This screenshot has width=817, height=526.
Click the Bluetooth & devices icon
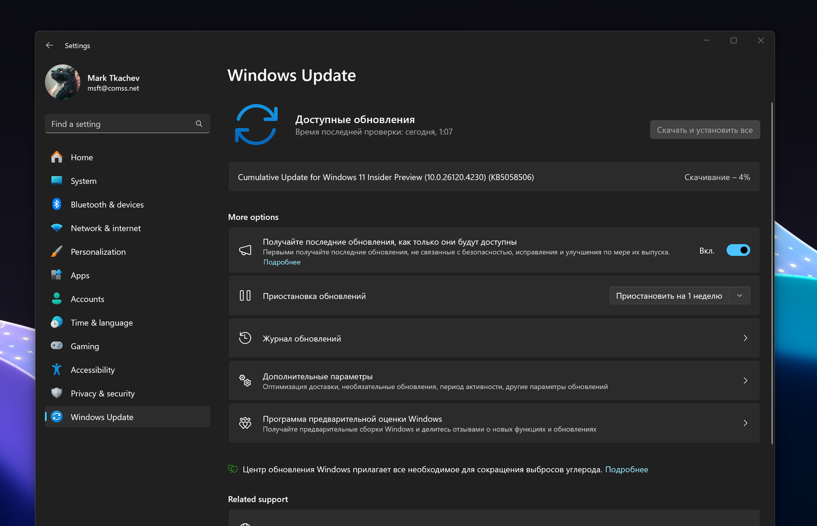[57, 204]
